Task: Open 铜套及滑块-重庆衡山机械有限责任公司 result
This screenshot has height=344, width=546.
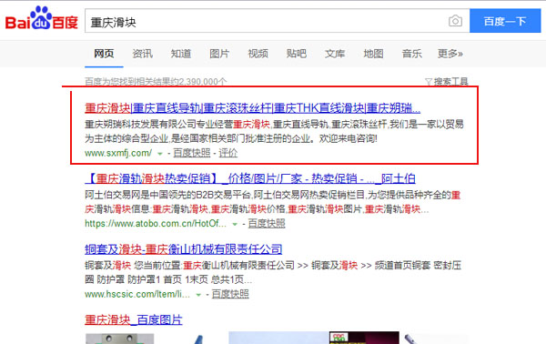Action: point(183,249)
